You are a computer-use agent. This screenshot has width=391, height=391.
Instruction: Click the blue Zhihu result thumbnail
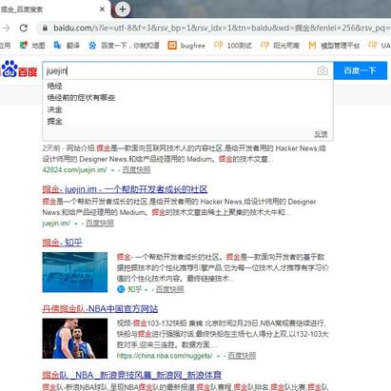click(x=75, y=272)
